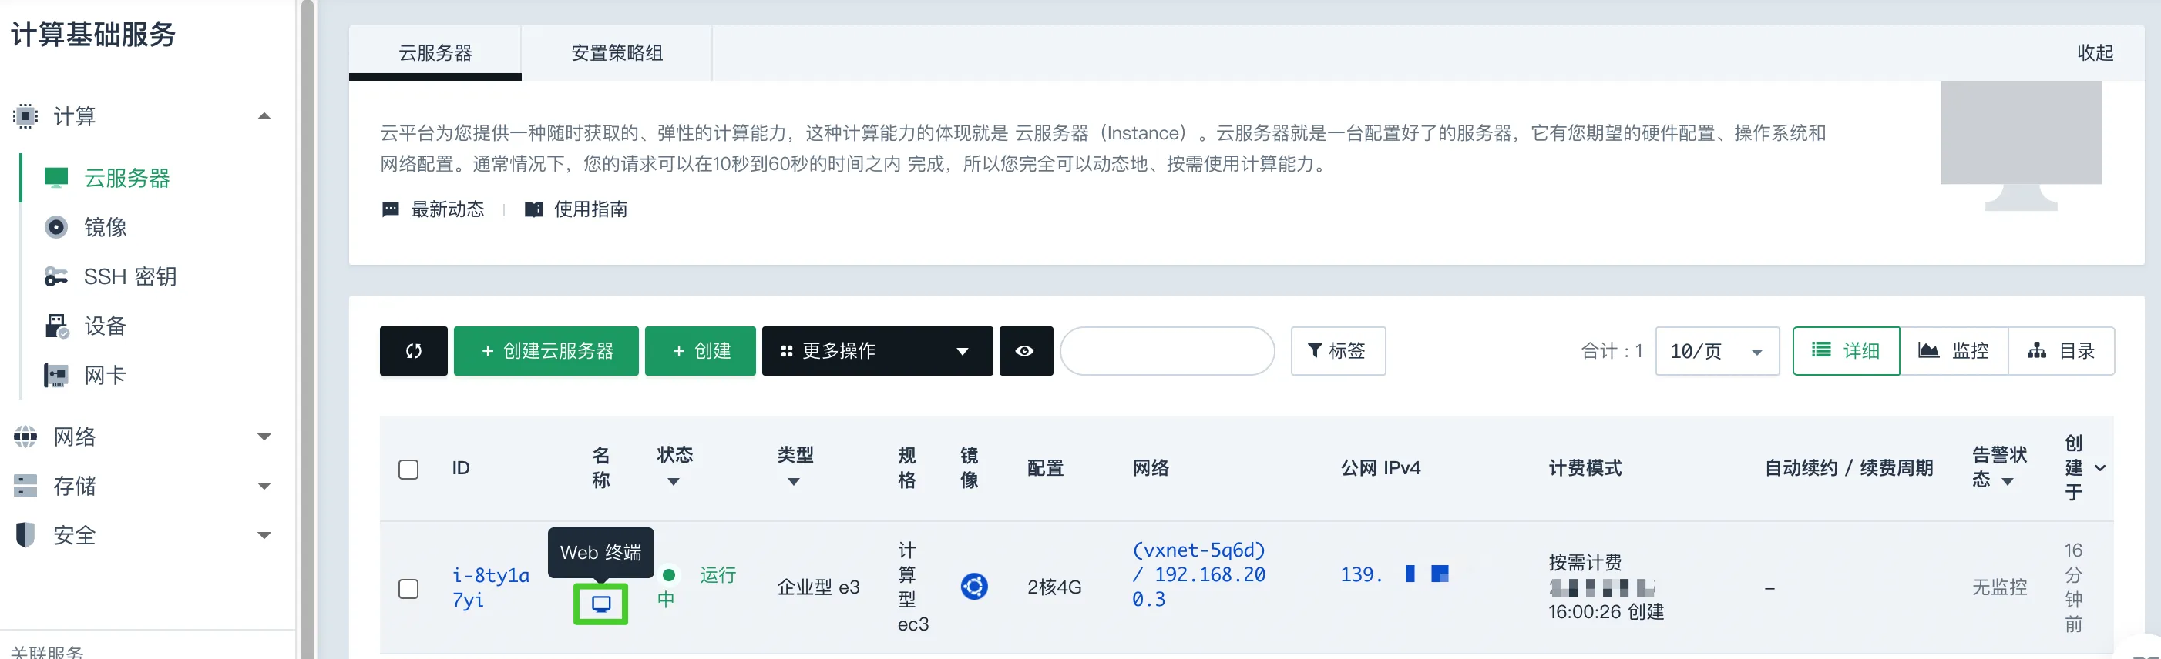Sort by the 创建于 column arrow
The height and width of the screenshot is (659, 2161).
(2100, 468)
